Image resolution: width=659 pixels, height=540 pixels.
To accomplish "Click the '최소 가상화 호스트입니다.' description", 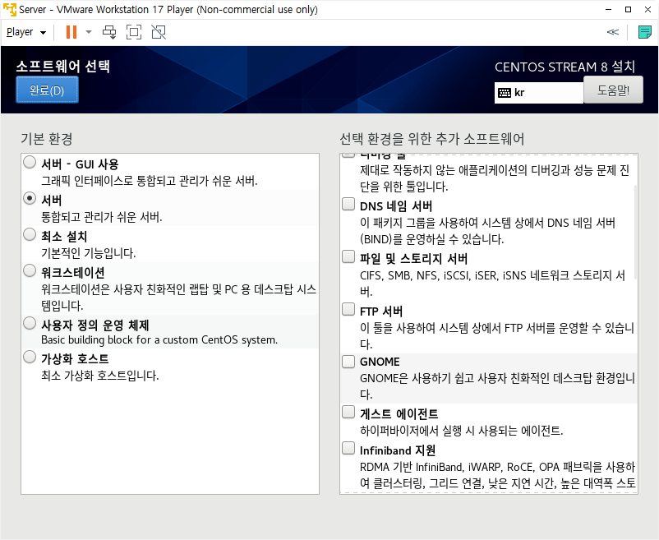I will tap(100, 376).
